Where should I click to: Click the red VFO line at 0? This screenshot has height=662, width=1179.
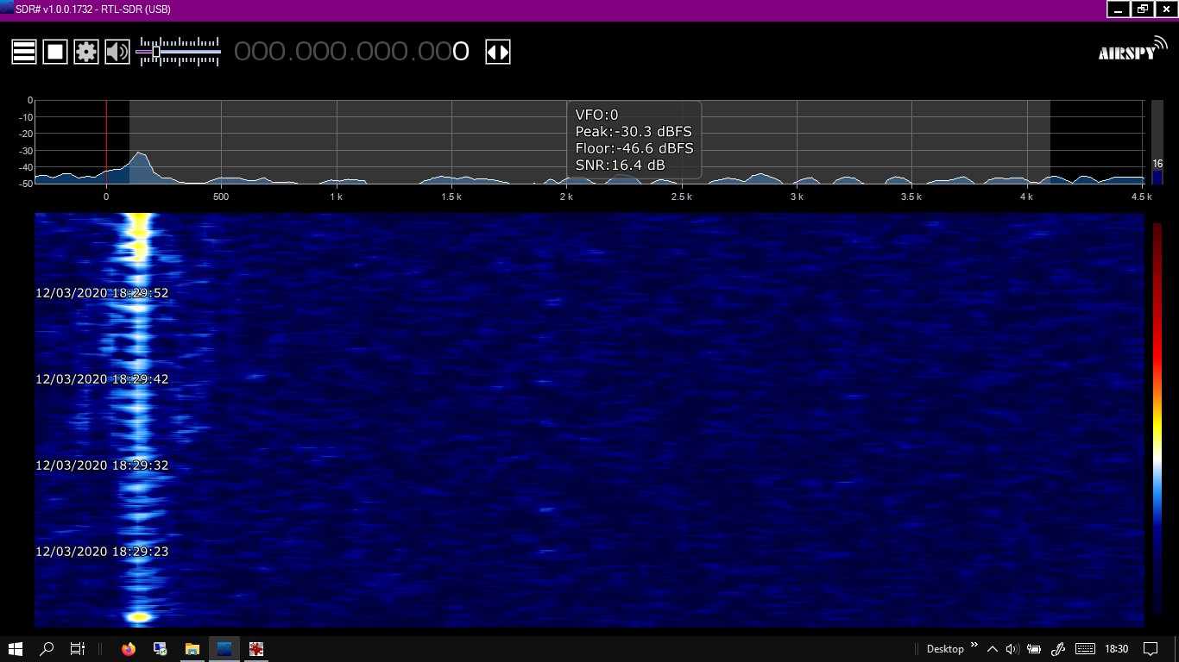point(106,141)
